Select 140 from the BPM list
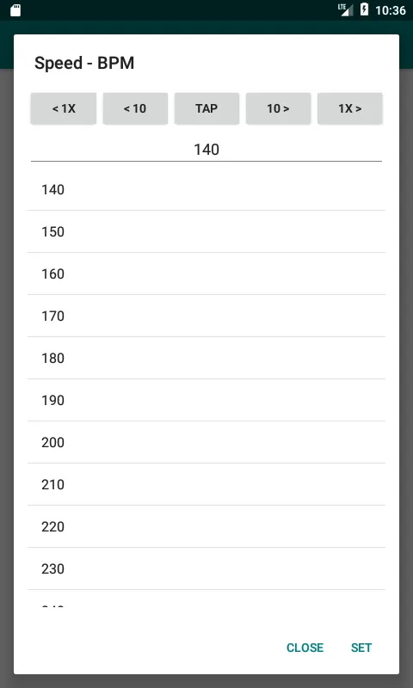The width and height of the screenshot is (413, 688). [x=206, y=189]
